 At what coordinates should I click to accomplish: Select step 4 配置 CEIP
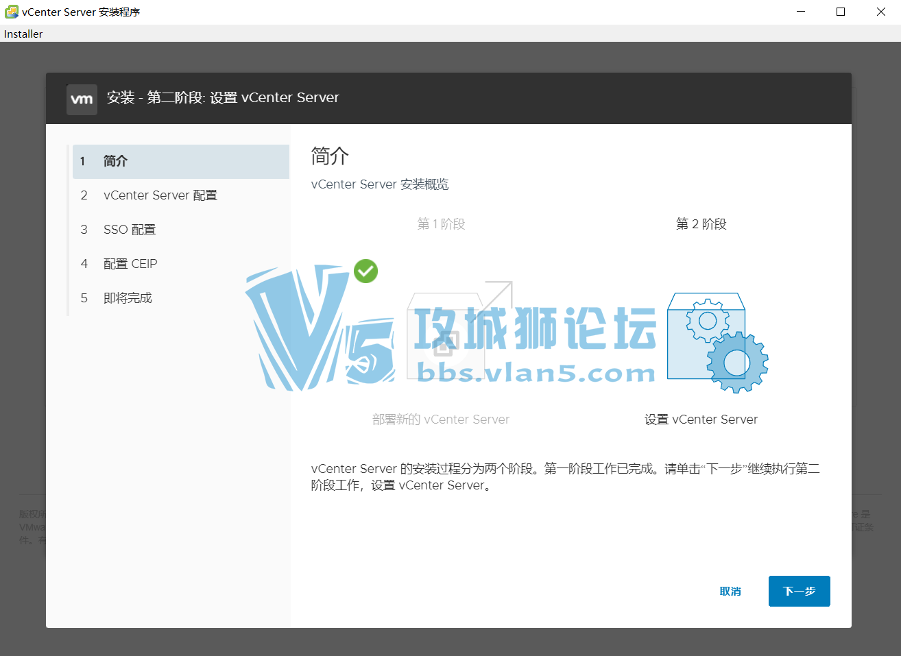point(130,264)
